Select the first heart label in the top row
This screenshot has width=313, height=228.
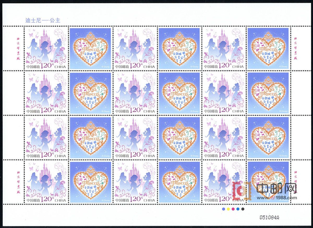(x=90, y=48)
